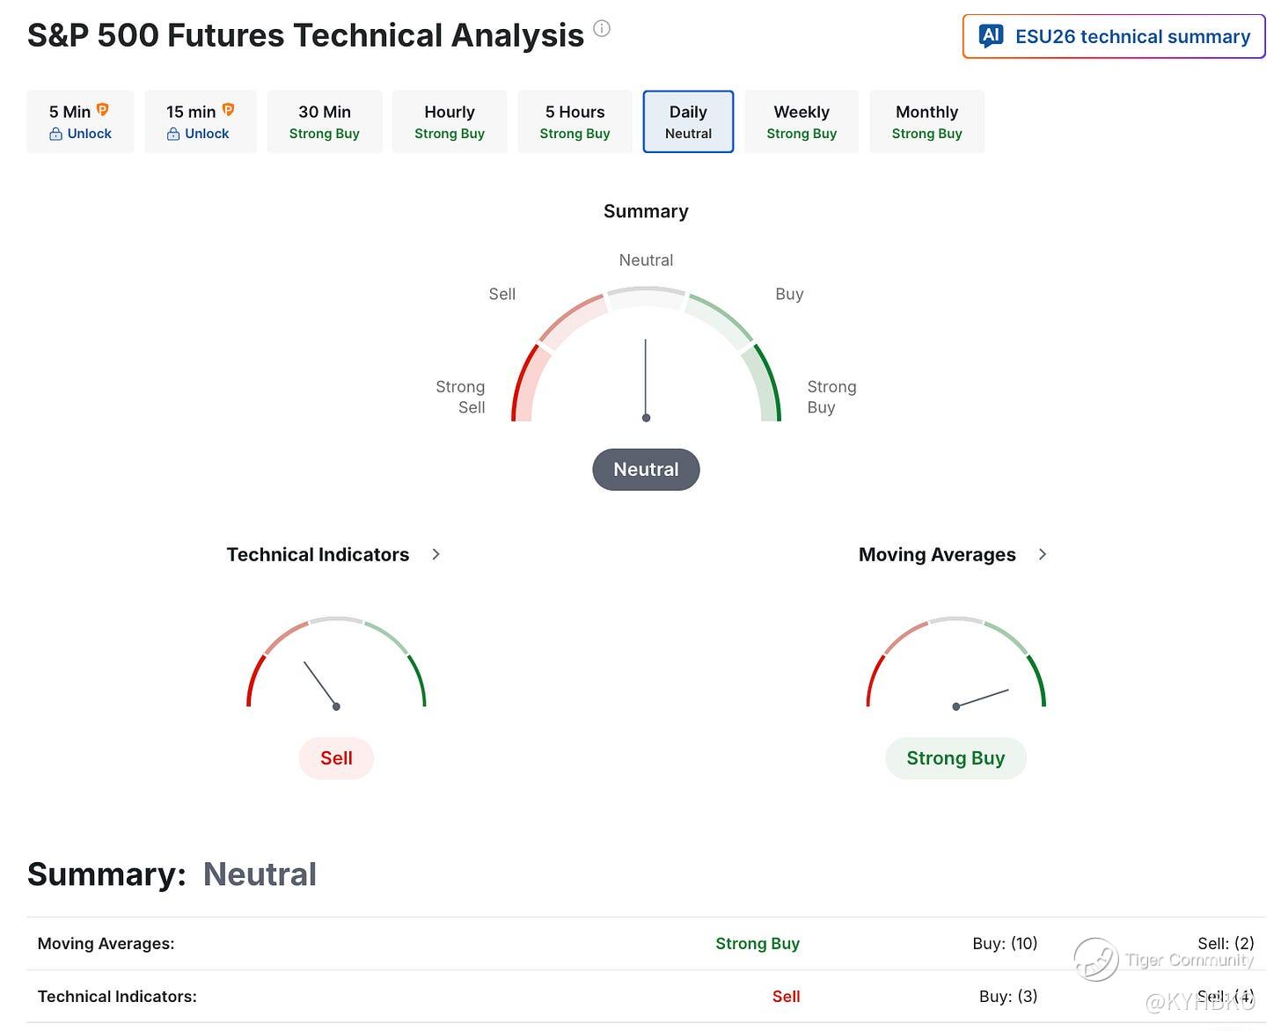1281x1031 pixels.
Task: Click the Sell badge under Technical Indicators gauge
Action: tap(336, 758)
